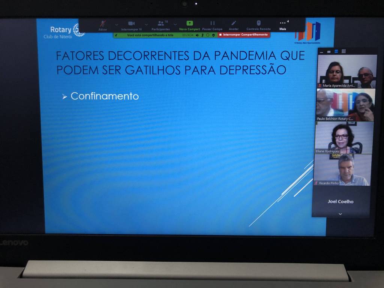This screenshot has width=384, height=288.
Task: Select Eliane Rodriguez video thumbnail
Action: coord(344,138)
